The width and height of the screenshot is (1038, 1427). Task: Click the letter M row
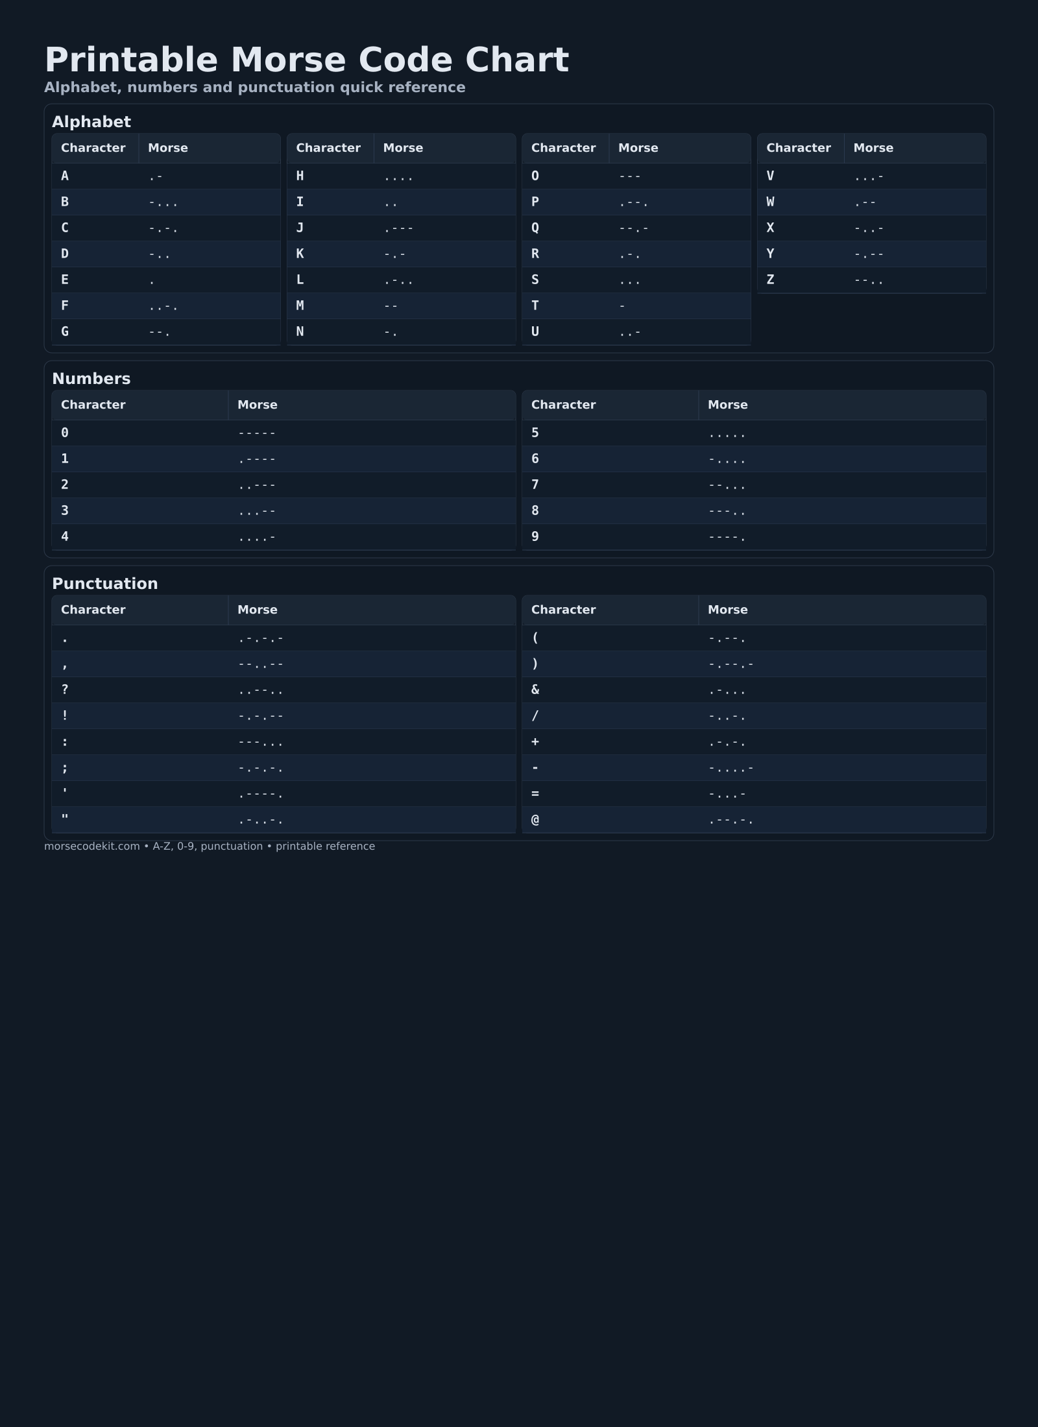coord(401,306)
